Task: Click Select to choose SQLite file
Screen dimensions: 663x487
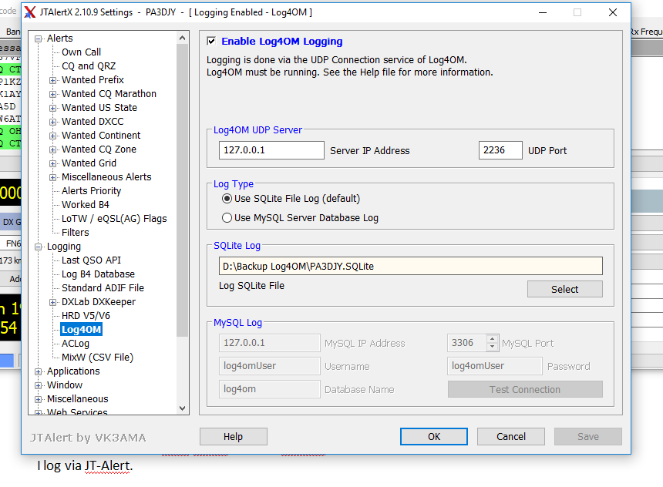Action: pos(564,289)
